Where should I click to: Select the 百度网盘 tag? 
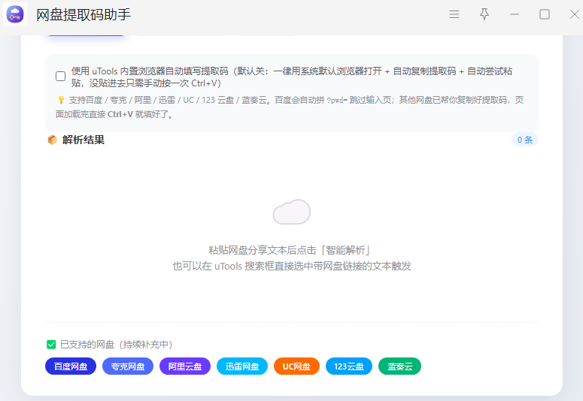71,366
